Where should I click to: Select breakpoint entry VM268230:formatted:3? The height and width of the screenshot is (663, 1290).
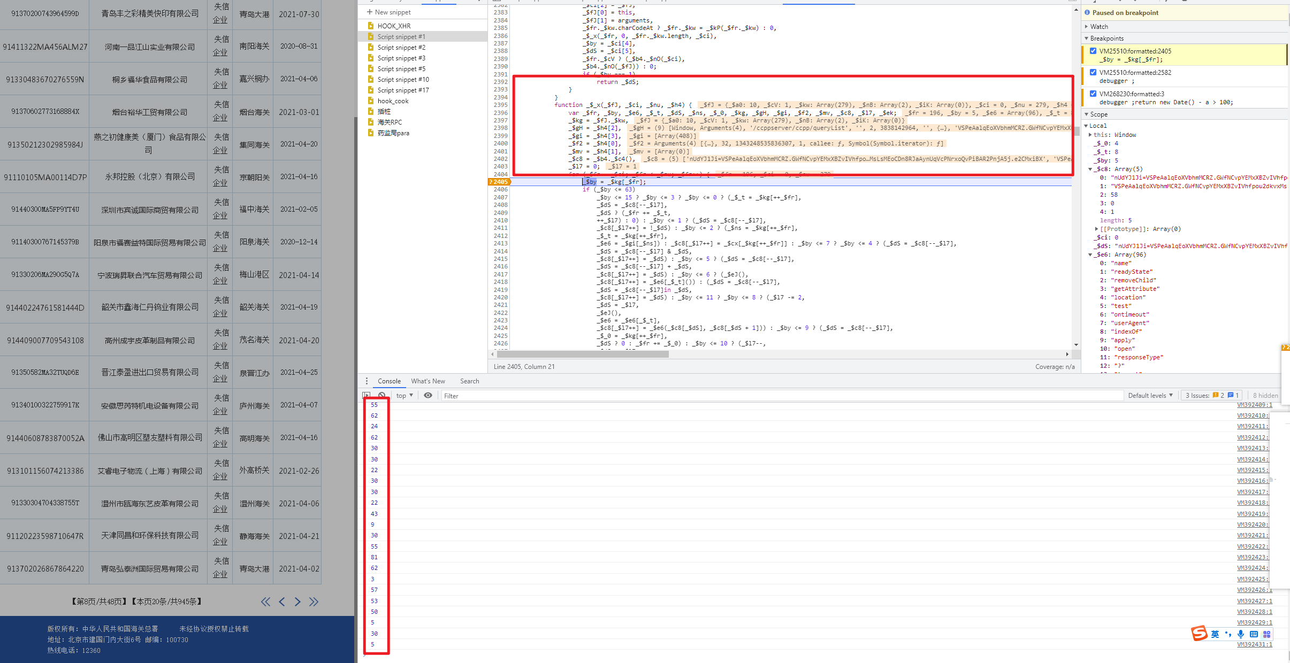(1184, 98)
